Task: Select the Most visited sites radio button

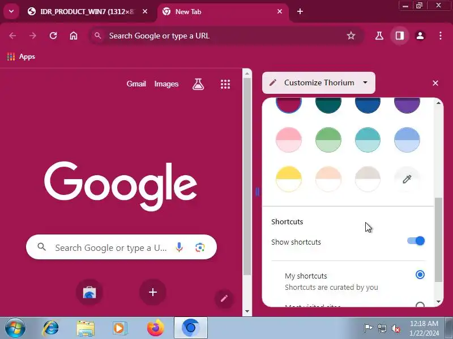Action: [x=420, y=305]
